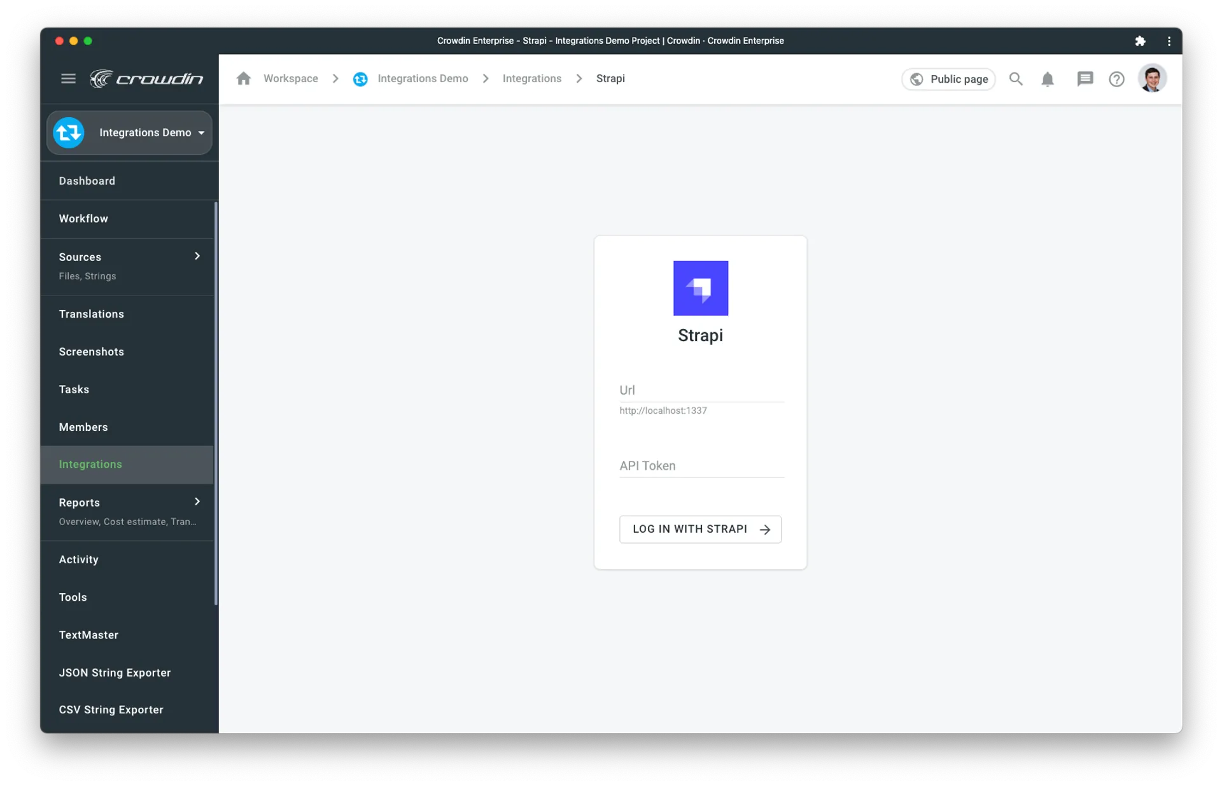Open the browser three-dot menu
The image size is (1222, 786).
1169,41
